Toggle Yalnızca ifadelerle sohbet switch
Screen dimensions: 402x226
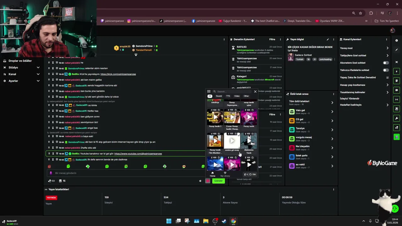[x=386, y=70]
